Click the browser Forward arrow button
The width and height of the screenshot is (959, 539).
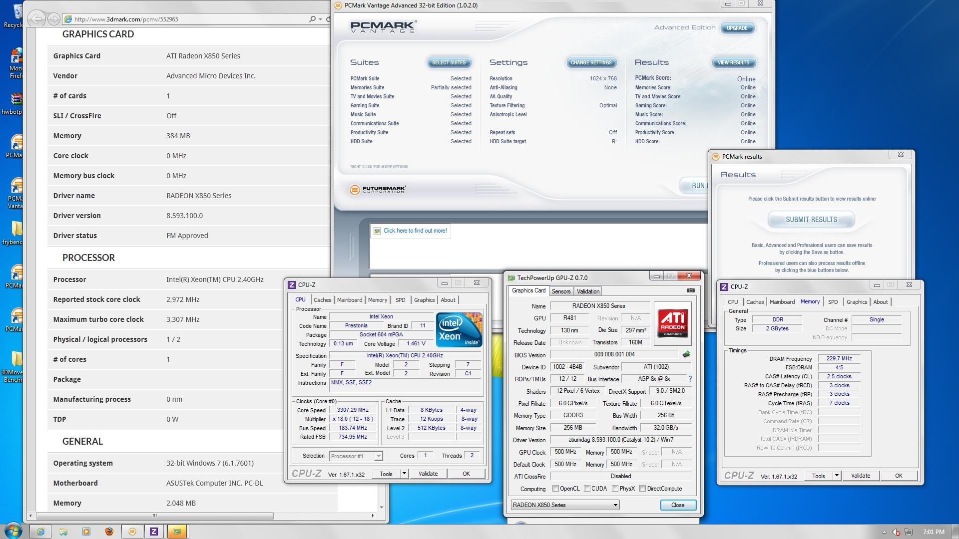click(x=53, y=19)
